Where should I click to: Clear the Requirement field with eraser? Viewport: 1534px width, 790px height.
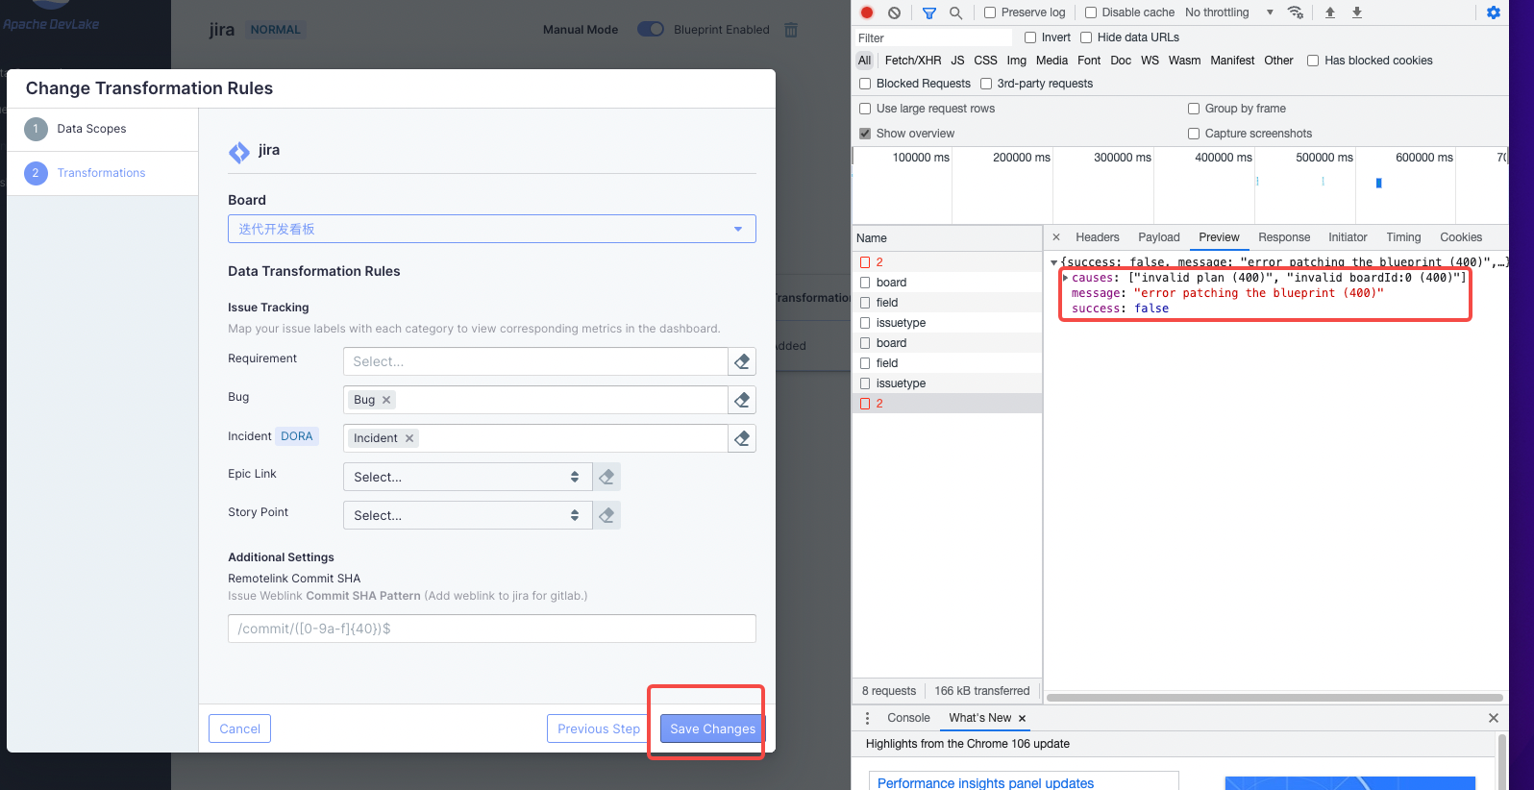click(742, 361)
